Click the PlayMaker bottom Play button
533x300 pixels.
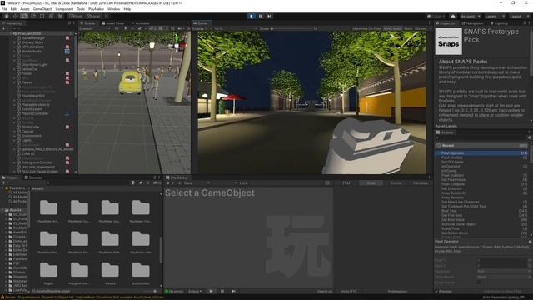211,291
